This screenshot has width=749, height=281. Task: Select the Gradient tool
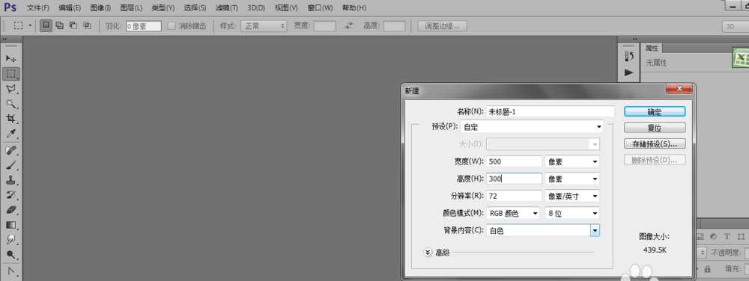point(11,225)
